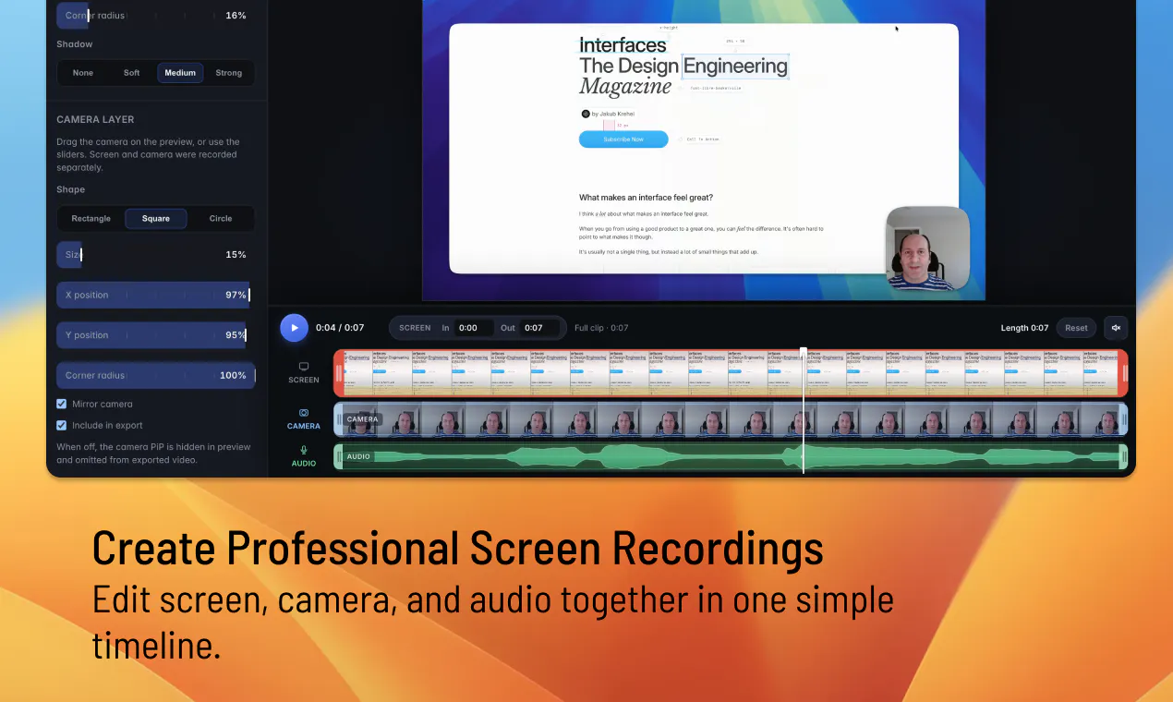This screenshot has height=702, width=1173.
Task: Choose Soft shadow option
Action: (132, 73)
